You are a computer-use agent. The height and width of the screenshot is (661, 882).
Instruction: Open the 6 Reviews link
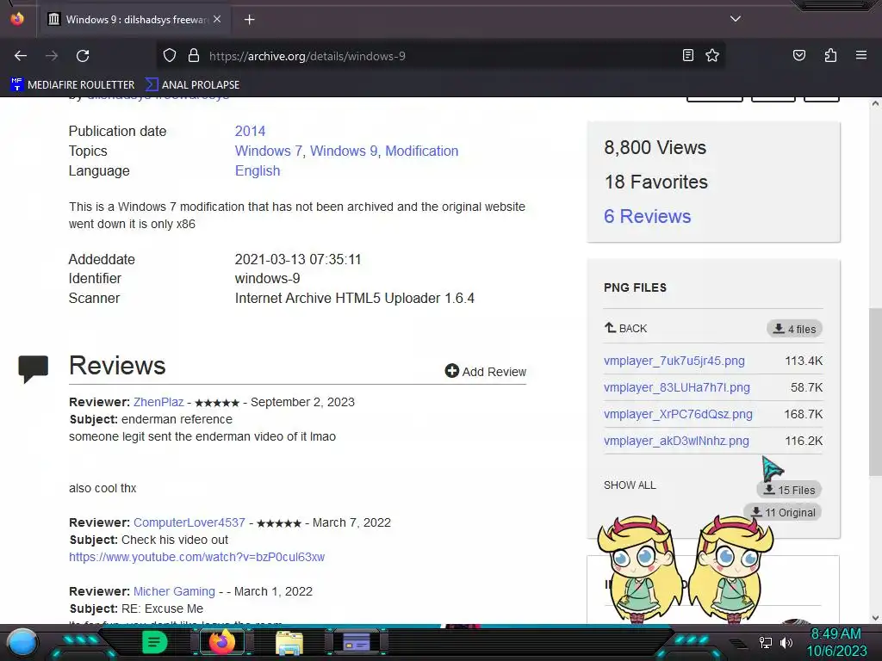pyautogui.click(x=647, y=216)
